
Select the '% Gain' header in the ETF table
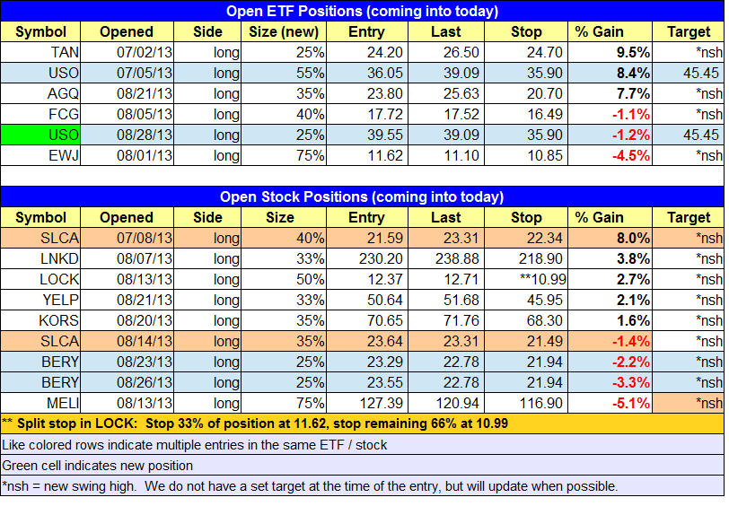pos(610,31)
